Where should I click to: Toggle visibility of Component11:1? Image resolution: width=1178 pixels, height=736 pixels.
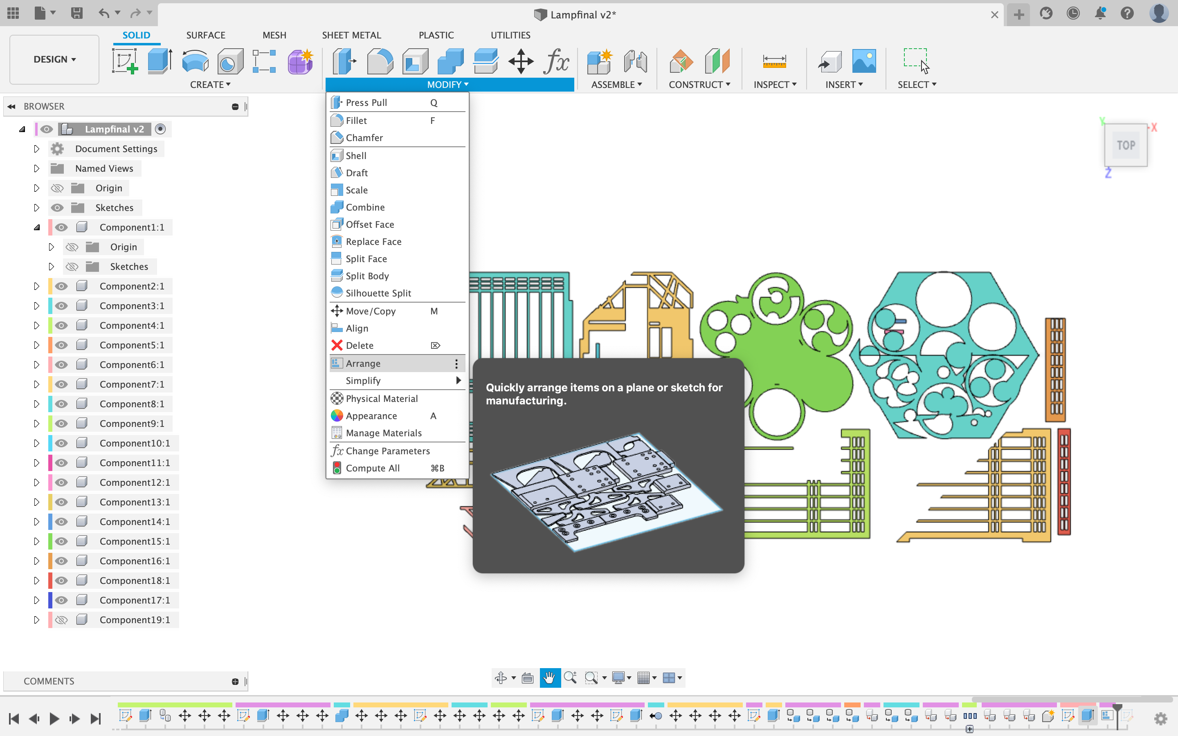tap(62, 462)
